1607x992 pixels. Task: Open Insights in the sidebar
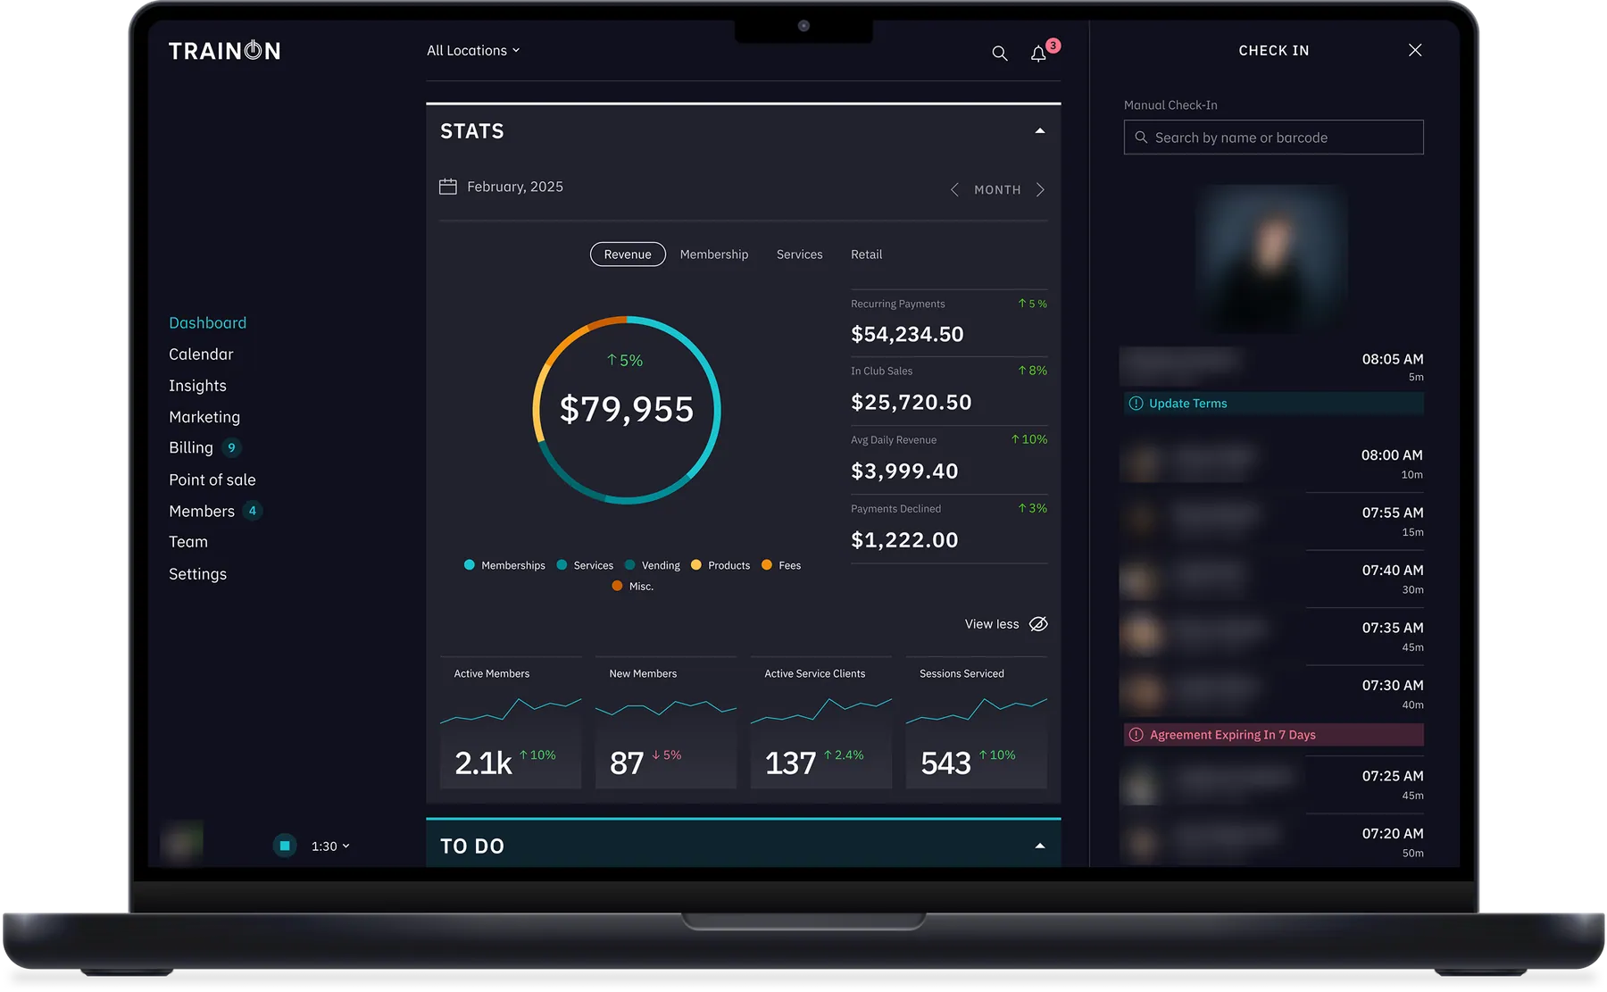(197, 386)
